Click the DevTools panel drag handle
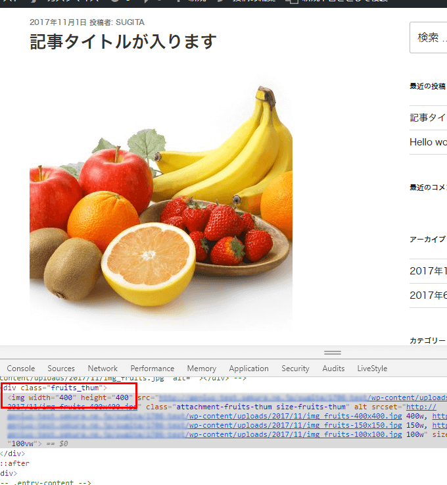This screenshot has width=447, height=485. (333, 353)
